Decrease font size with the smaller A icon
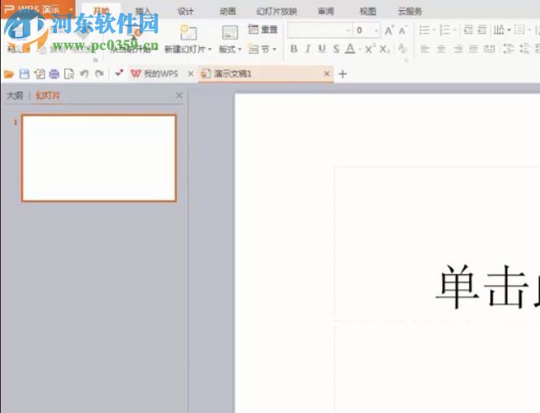540x413 pixels. click(402, 30)
